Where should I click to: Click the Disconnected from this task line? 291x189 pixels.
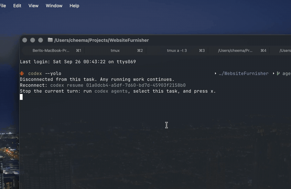(x=97, y=79)
